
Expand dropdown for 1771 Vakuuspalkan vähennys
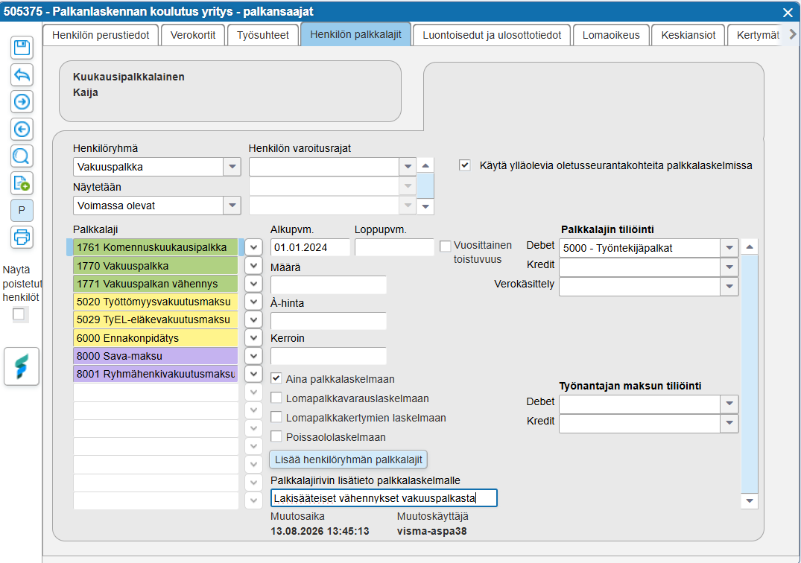(x=253, y=284)
